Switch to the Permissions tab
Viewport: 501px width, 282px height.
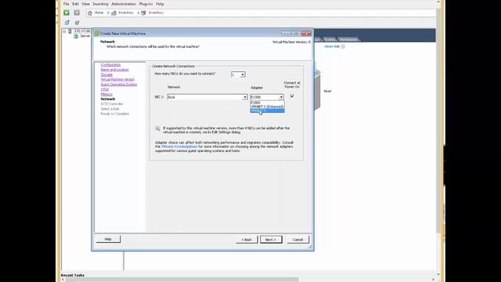[348, 39]
